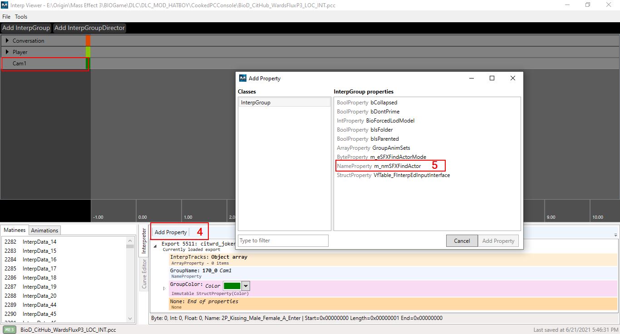Image resolution: width=620 pixels, height=334 pixels.
Task: Switch to the Animations tab
Action: 44,231
